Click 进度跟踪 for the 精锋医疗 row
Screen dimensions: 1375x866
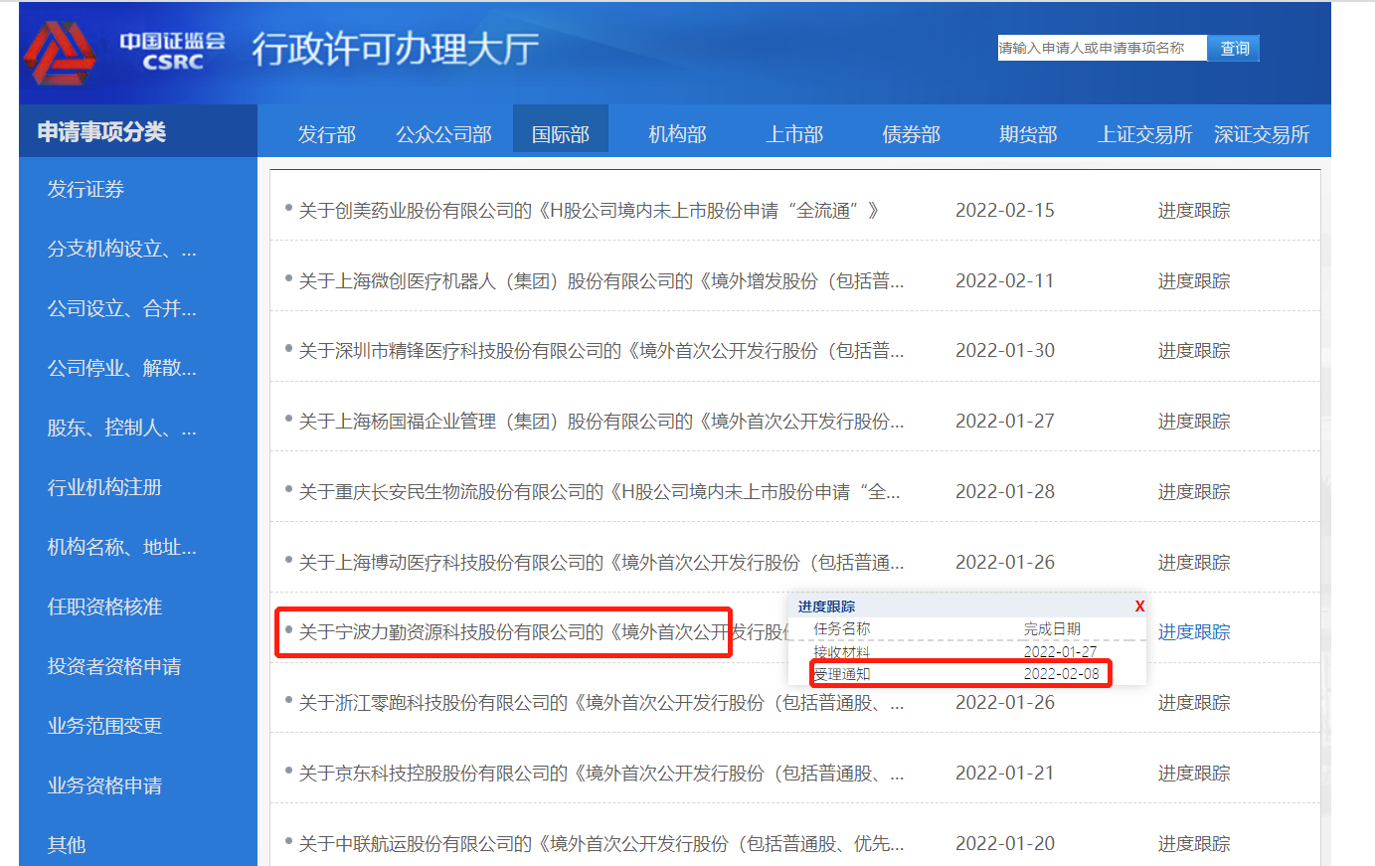pos(1194,351)
